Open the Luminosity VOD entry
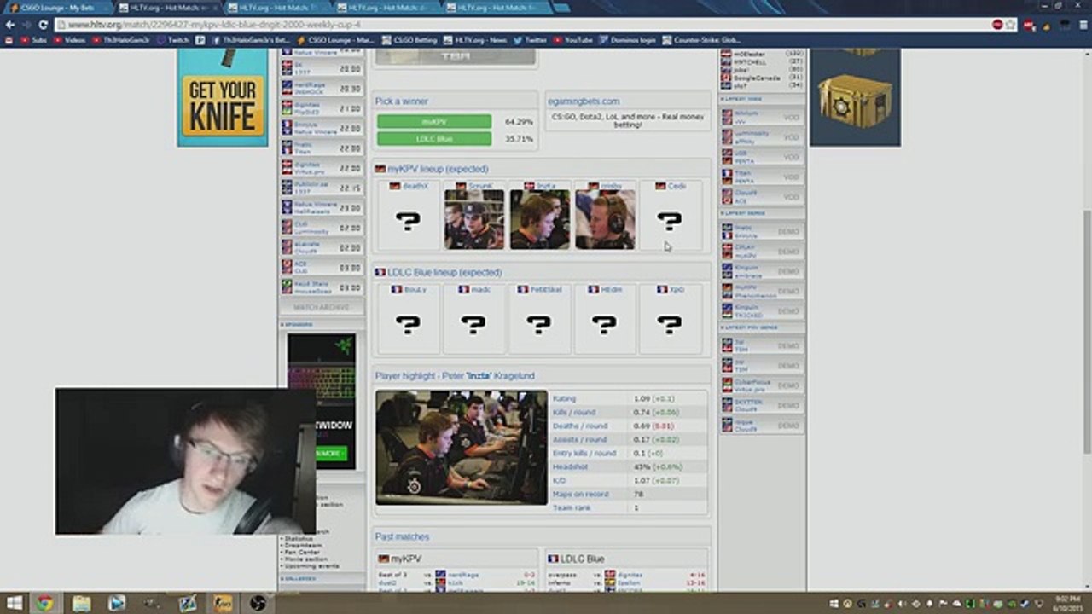Screen dimensions: 1092x614 click(762, 137)
